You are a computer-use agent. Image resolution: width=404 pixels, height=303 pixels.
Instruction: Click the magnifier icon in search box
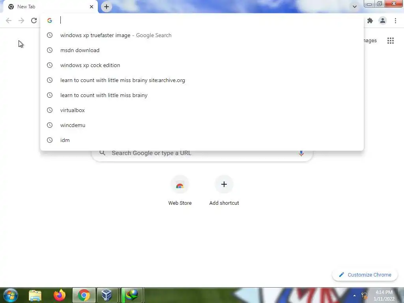tap(102, 153)
